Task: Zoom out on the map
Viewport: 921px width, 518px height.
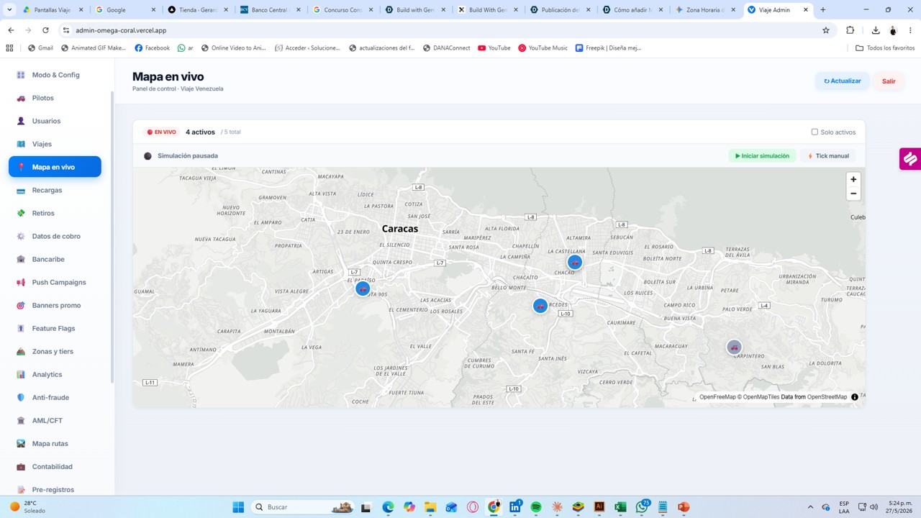Action: [x=853, y=194]
